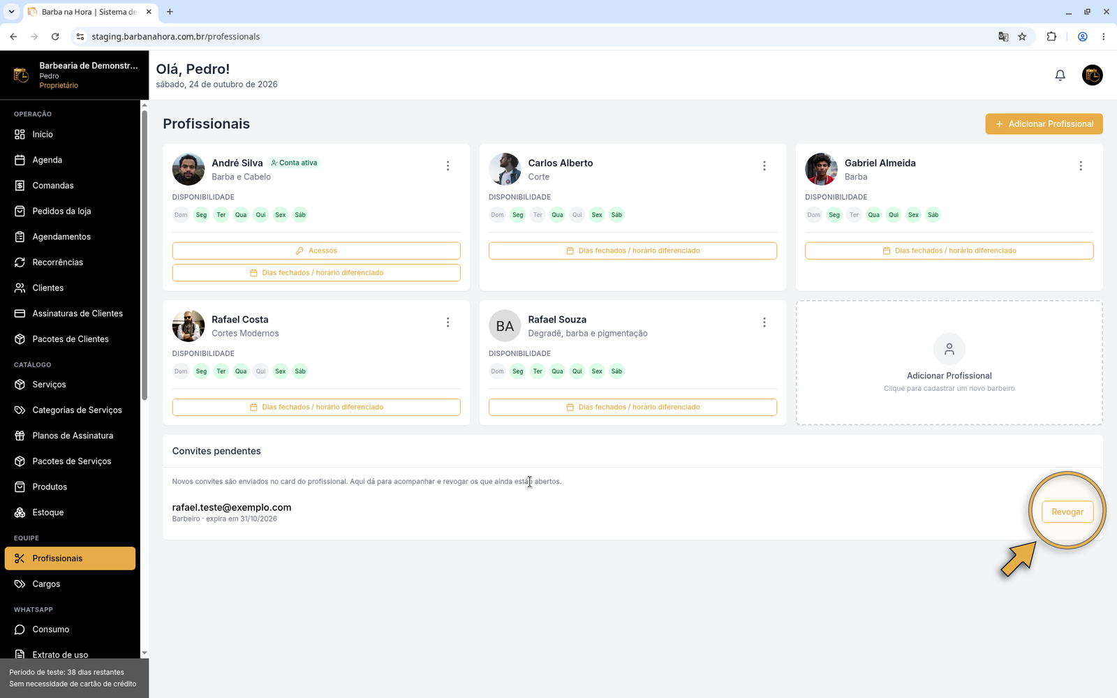Bookmark page with the star icon
The width and height of the screenshot is (1117, 698).
[1022, 37]
